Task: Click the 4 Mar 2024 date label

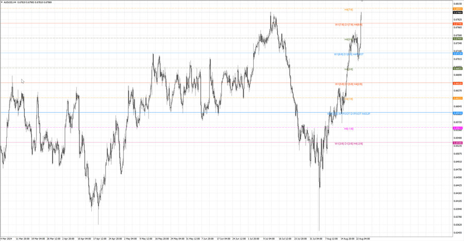Action: pos(6,238)
